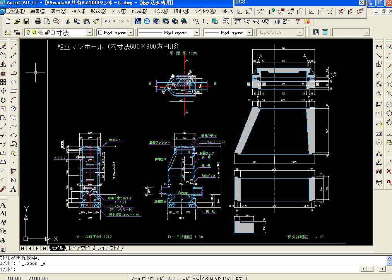Image resolution: width=392 pixels, height=280 pixels.
Task: Toggle the スナップ status bar button
Action: click(138, 278)
